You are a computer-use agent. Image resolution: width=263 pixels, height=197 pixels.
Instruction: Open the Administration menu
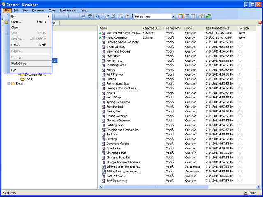[x=69, y=11]
